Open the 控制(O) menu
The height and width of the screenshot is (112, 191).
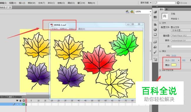click(61, 3)
